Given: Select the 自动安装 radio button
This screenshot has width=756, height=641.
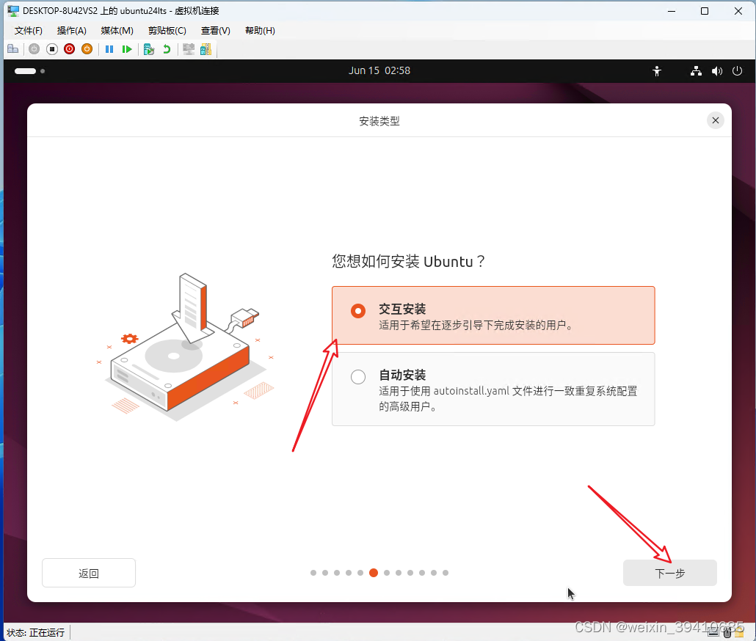Looking at the screenshot, I should (x=357, y=376).
